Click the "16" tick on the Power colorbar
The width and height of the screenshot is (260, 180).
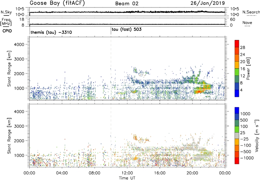coord(242,69)
